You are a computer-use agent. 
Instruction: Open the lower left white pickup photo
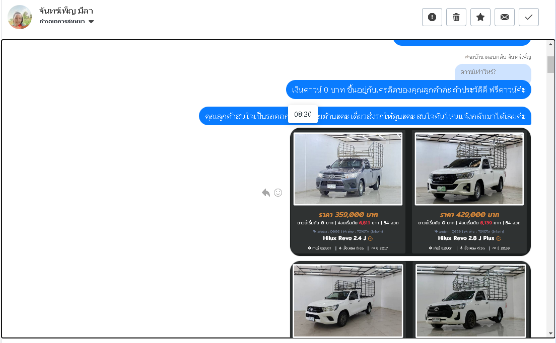[348, 301]
